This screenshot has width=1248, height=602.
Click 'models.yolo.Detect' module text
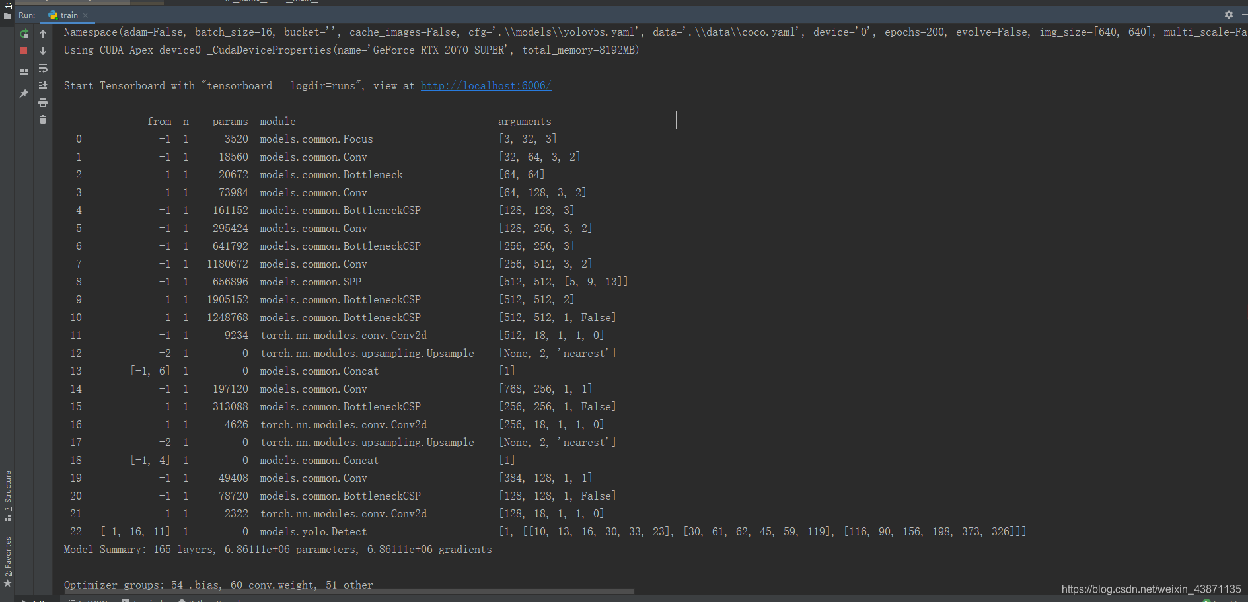click(x=313, y=531)
